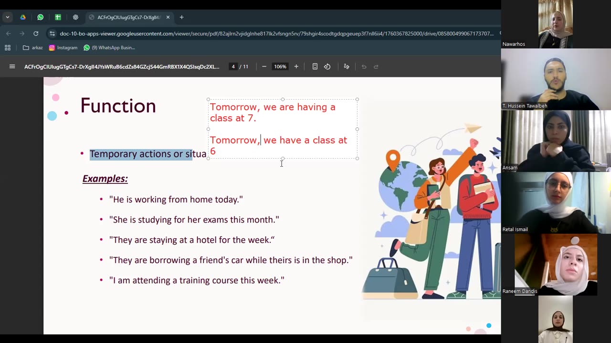Undo the last PDF annotation
Image resolution: width=611 pixels, height=343 pixels.
pos(364,67)
